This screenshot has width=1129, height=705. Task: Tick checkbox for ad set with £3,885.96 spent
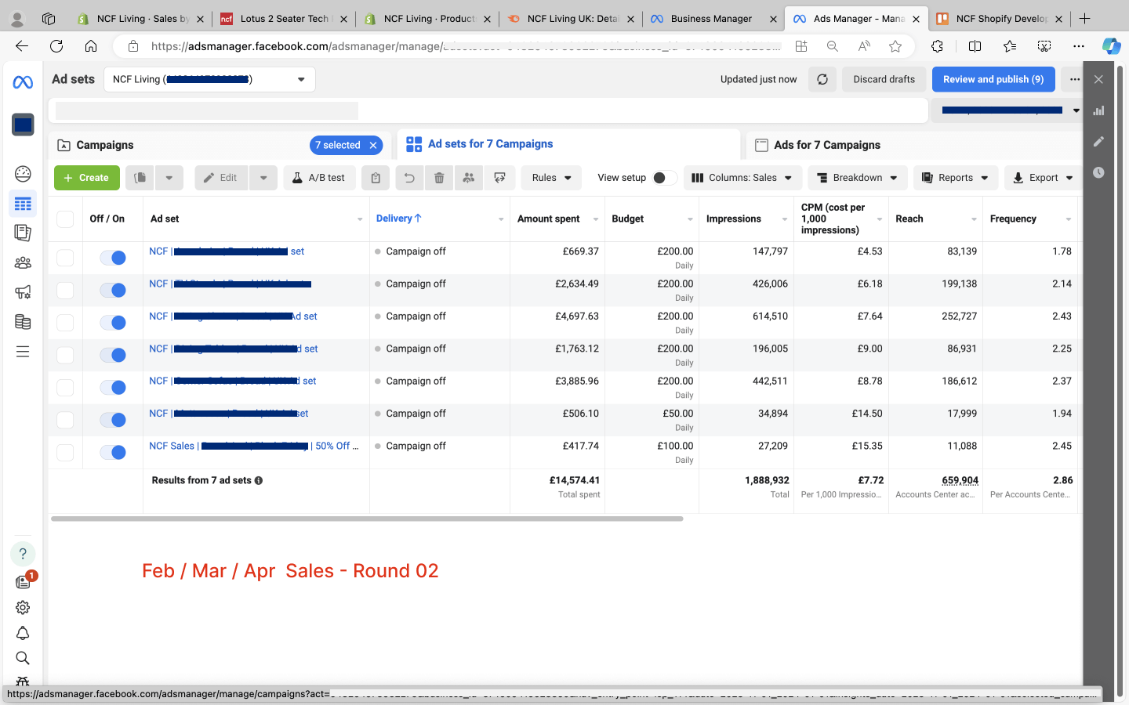[65, 387]
